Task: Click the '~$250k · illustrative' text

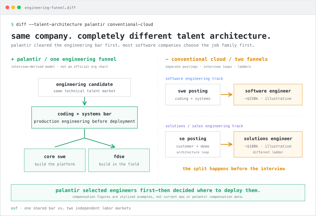Action: 268,99
